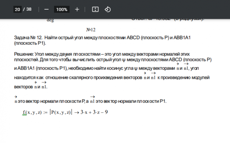Click the zoom out minus icon
230x143 pixels.
(x=46, y=10)
